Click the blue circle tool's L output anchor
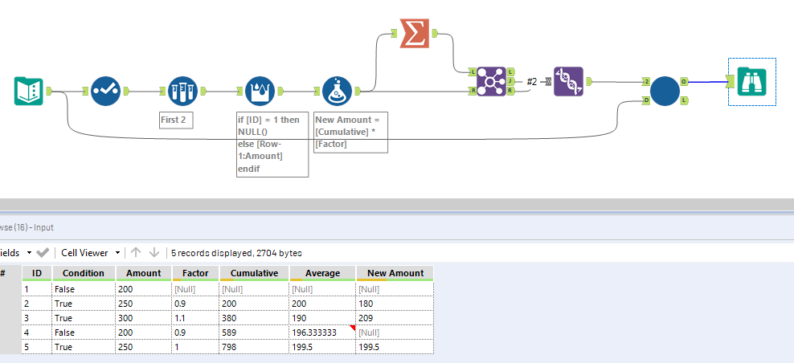Screen dimensions: 794x363 coord(684,100)
